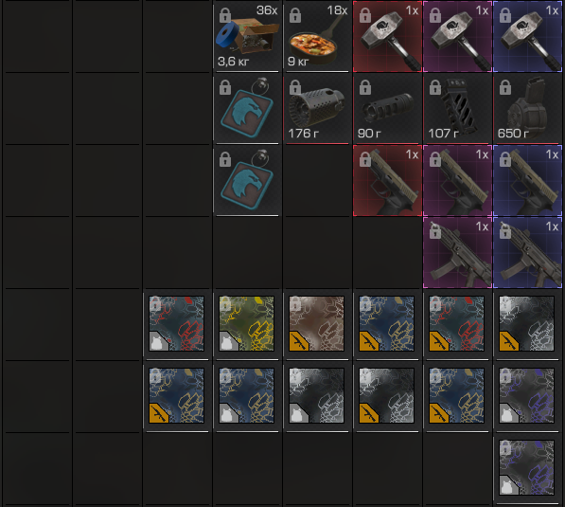Viewport: 565px width, 507px height.
Task: Pick the sledgehammer with purple background
Action: [457, 36]
